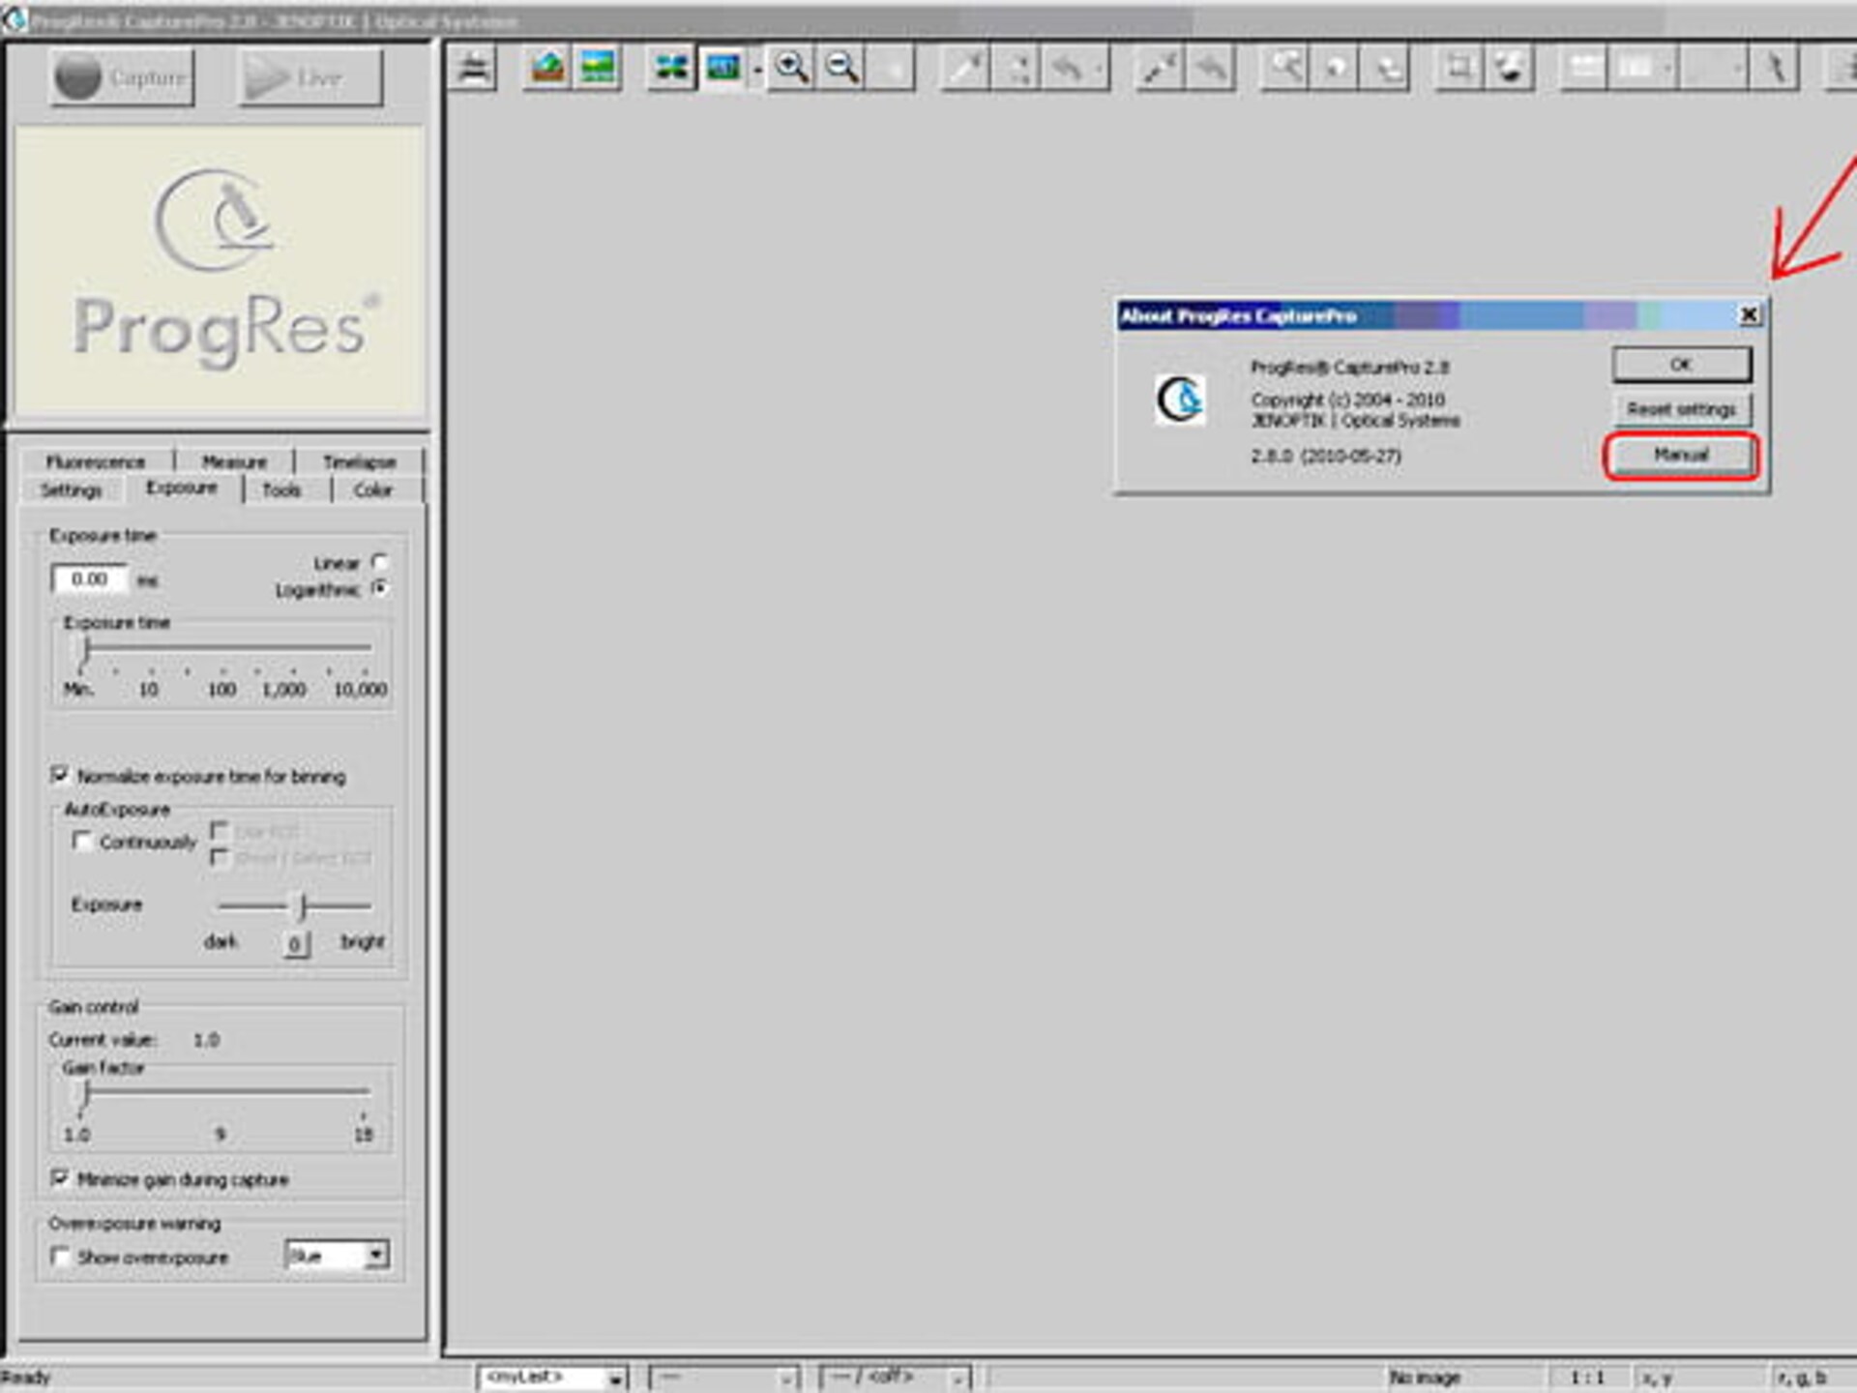Viewport: 1857px width, 1393px height.
Task: Click the Zoom In magnifier icon
Action: [x=792, y=68]
